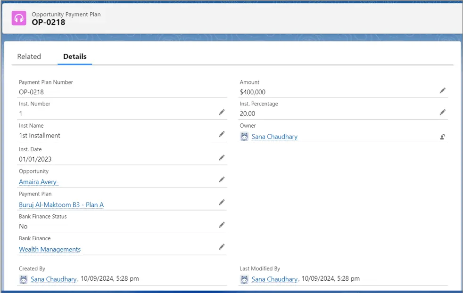Open Buruj Al-Maktoom B3 - Plan A link
The height and width of the screenshot is (293, 463).
tap(61, 205)
